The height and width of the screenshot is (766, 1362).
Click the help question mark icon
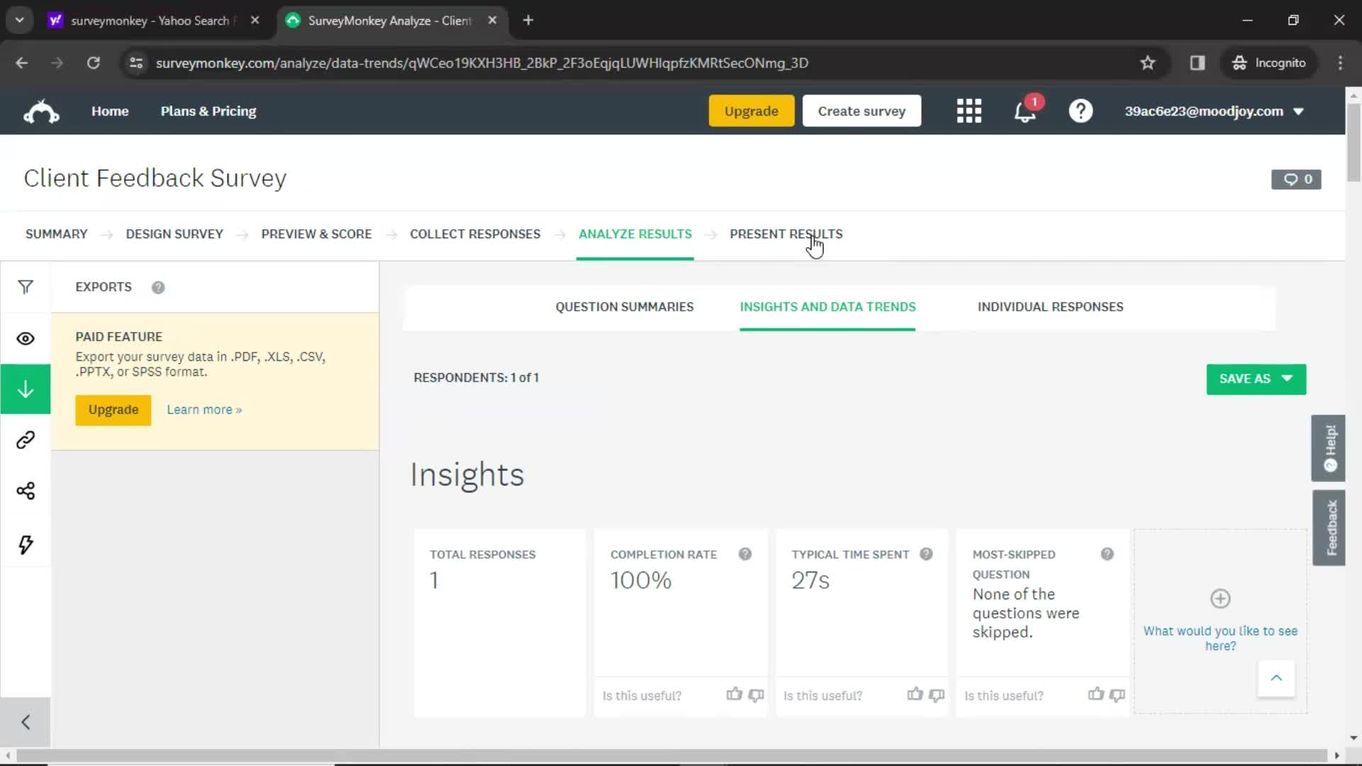click(x=1080, y=111)
